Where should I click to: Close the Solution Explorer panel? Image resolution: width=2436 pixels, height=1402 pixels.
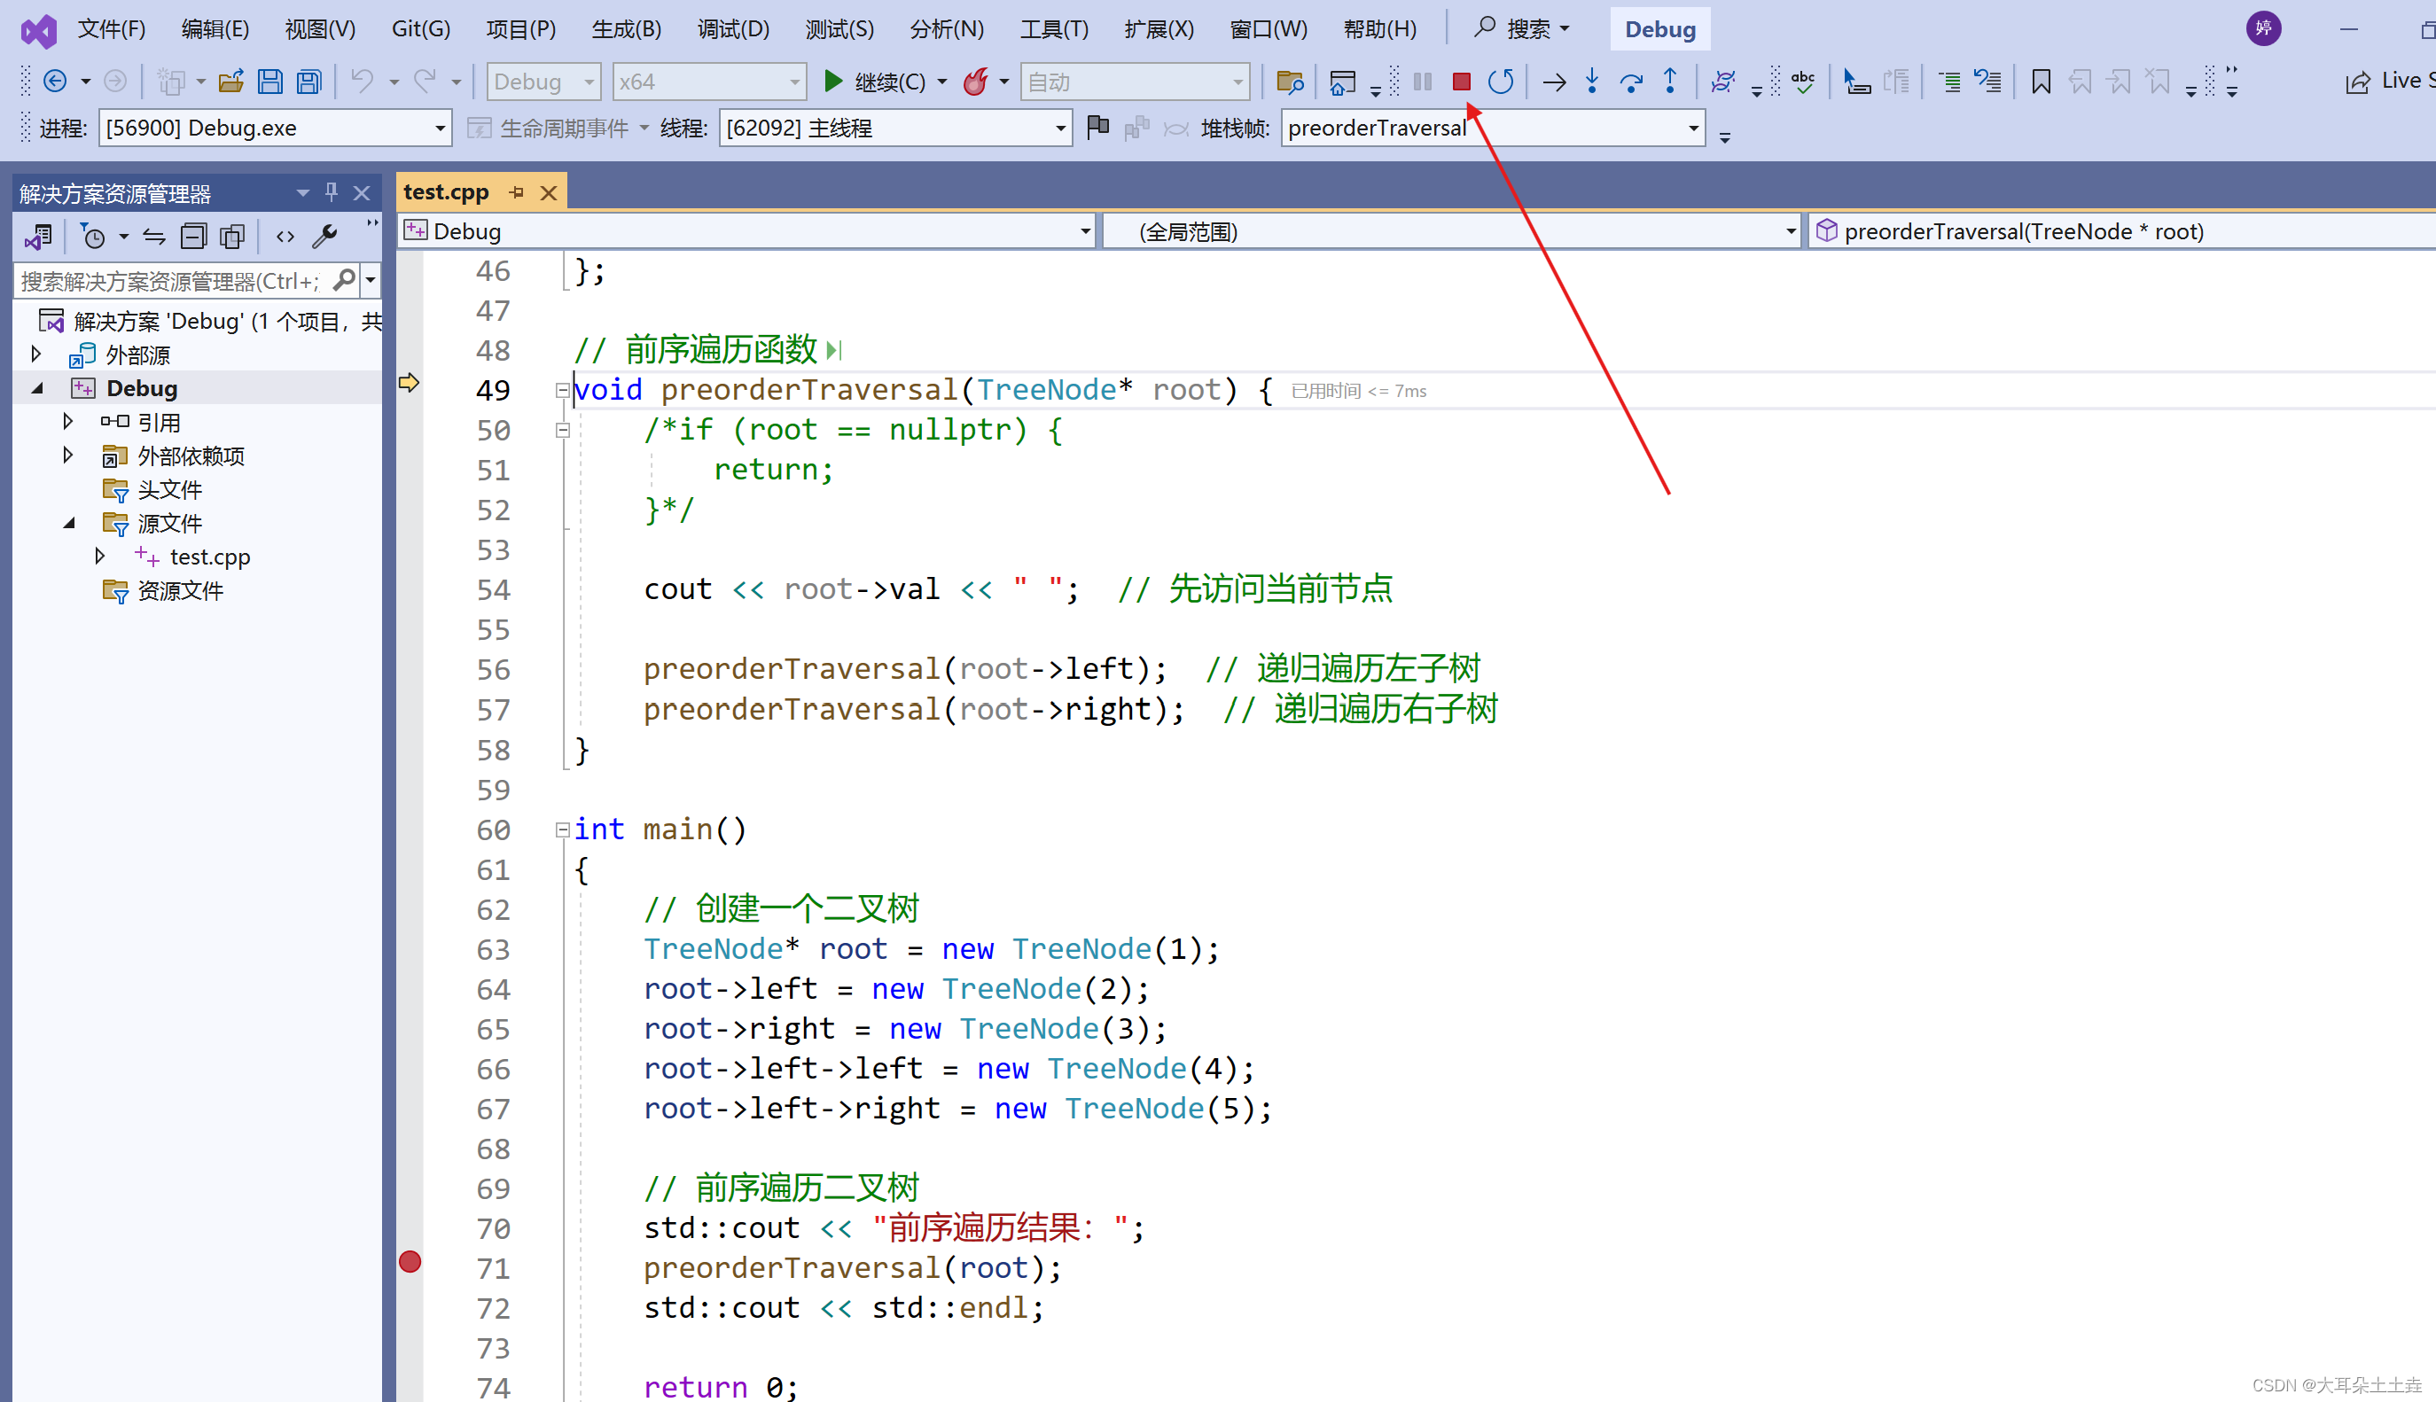pyautogui.click(x=362, y=192)
